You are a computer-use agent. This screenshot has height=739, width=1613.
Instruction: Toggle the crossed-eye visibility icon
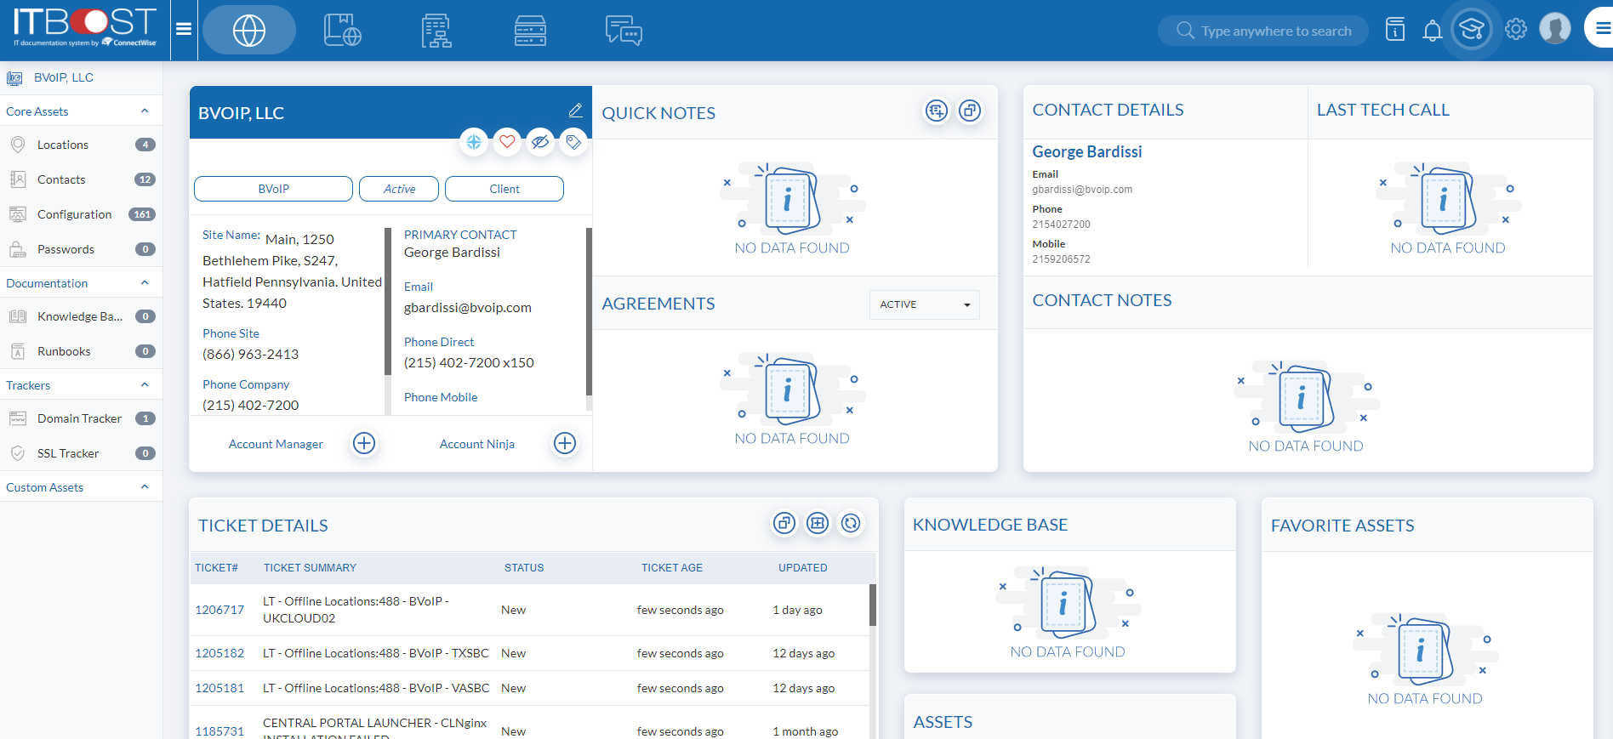click(540, 142)
